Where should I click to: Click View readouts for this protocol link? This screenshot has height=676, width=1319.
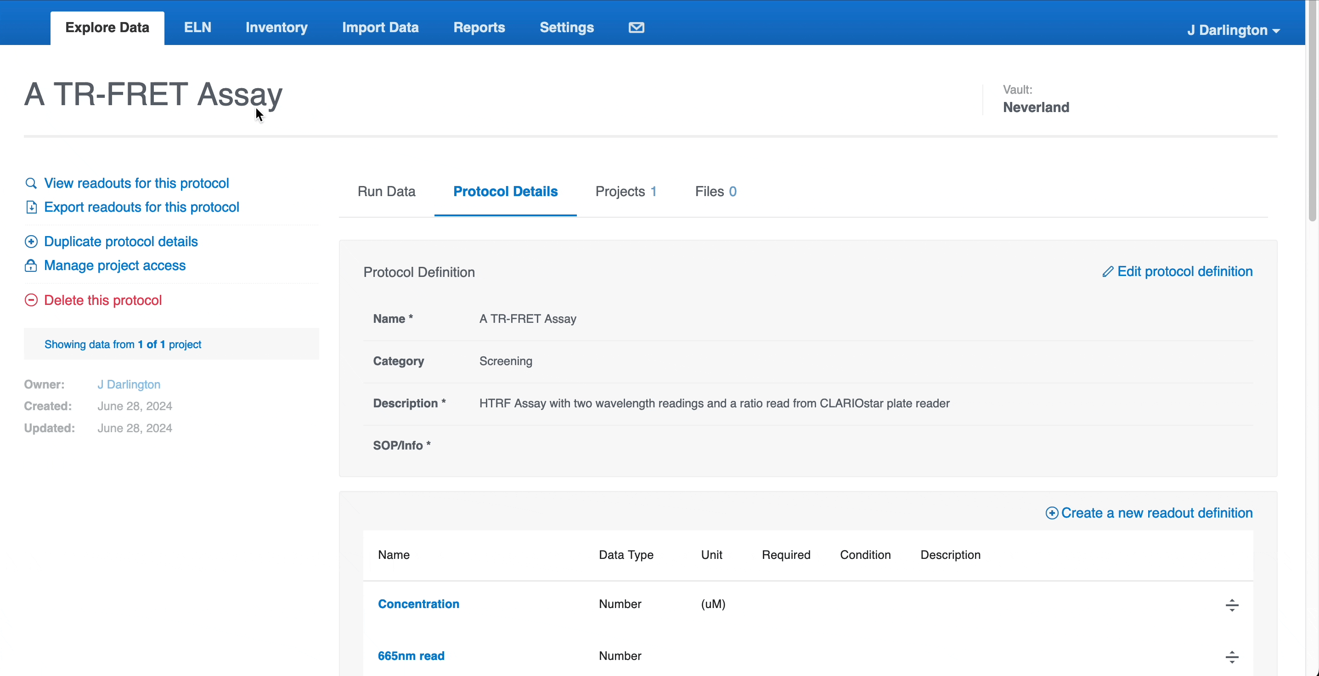(x=136, y=183)
